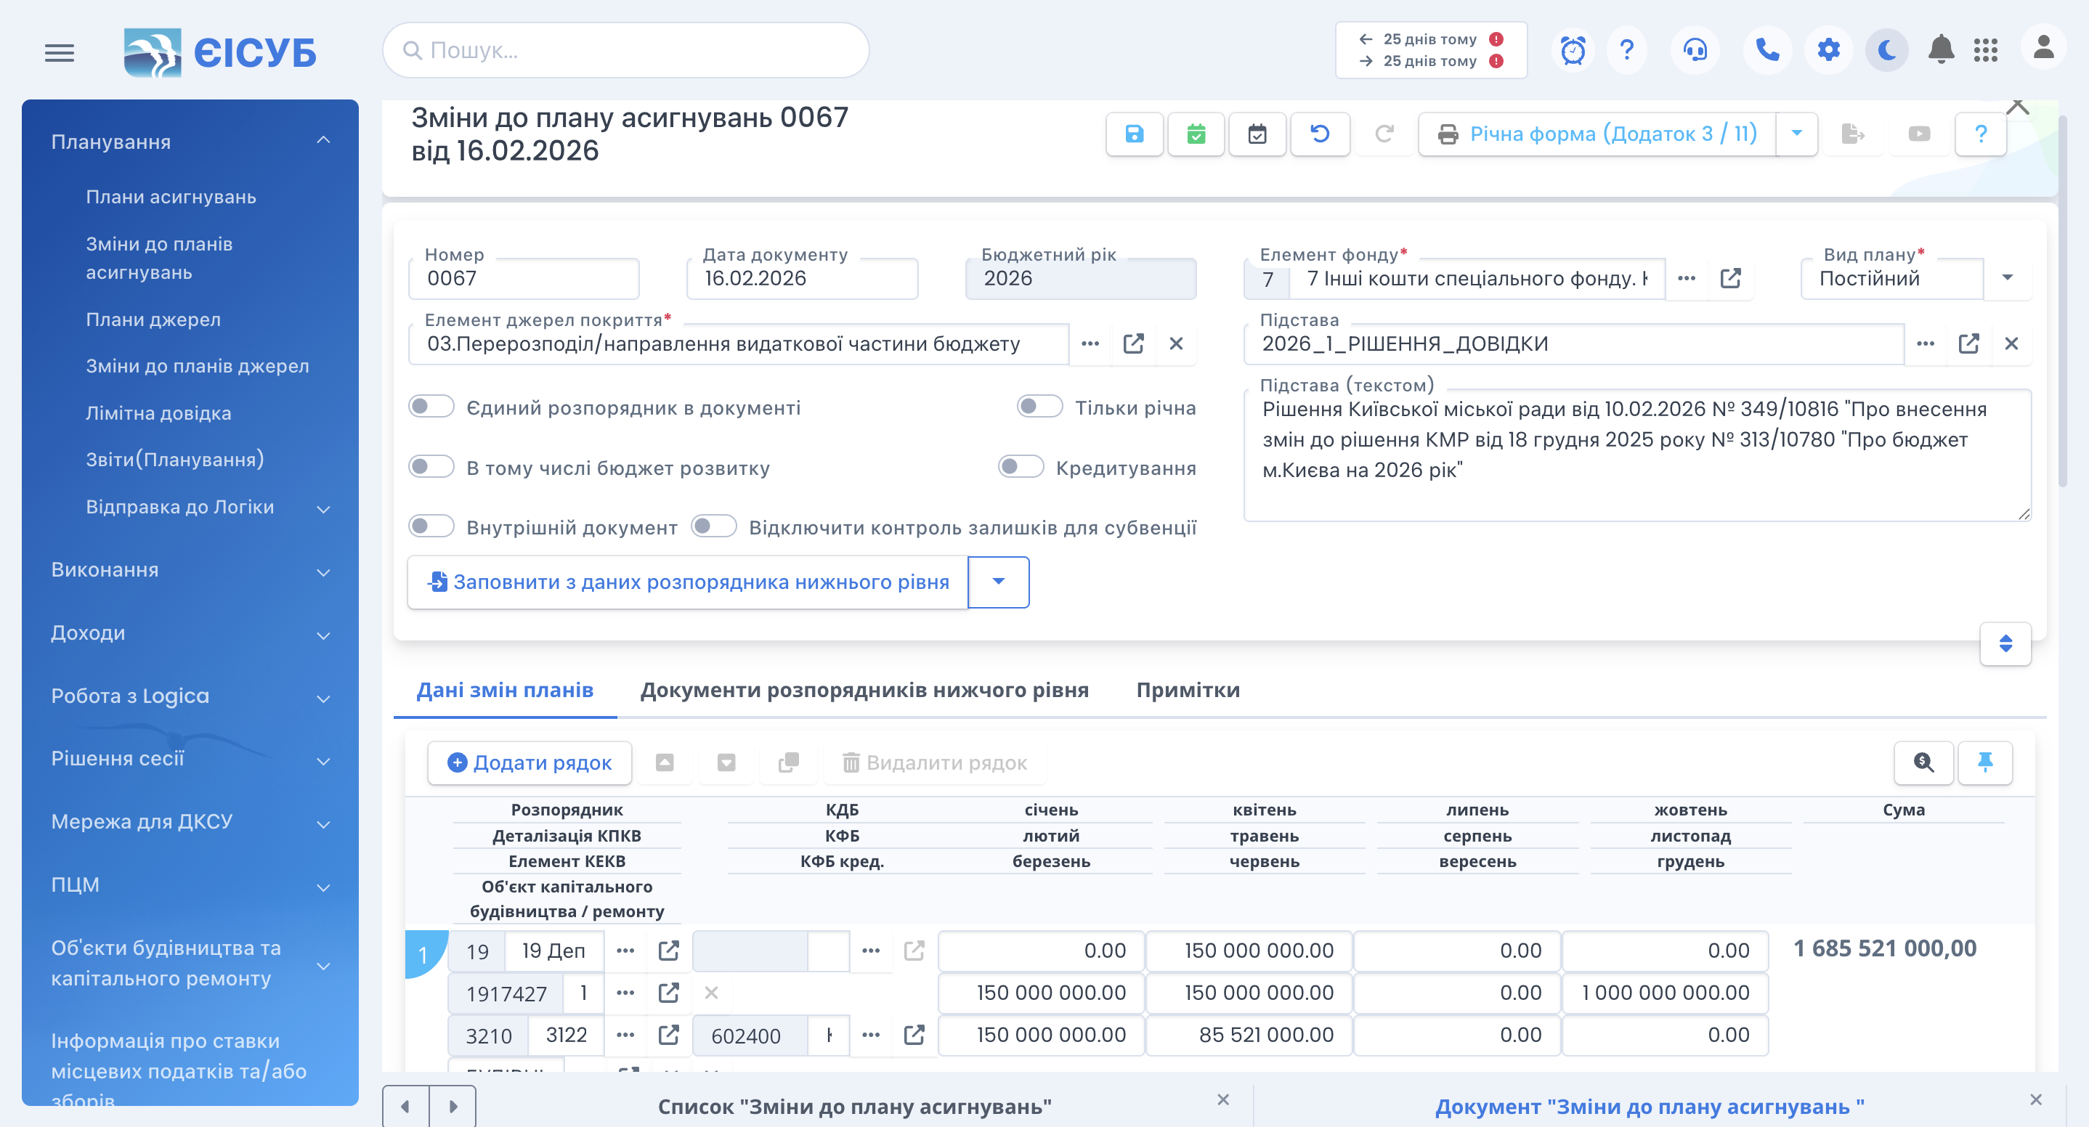Screen dimensions: 2089x1127
Task: Click the video tutorial icon
Action: [x=1919, y=134]
